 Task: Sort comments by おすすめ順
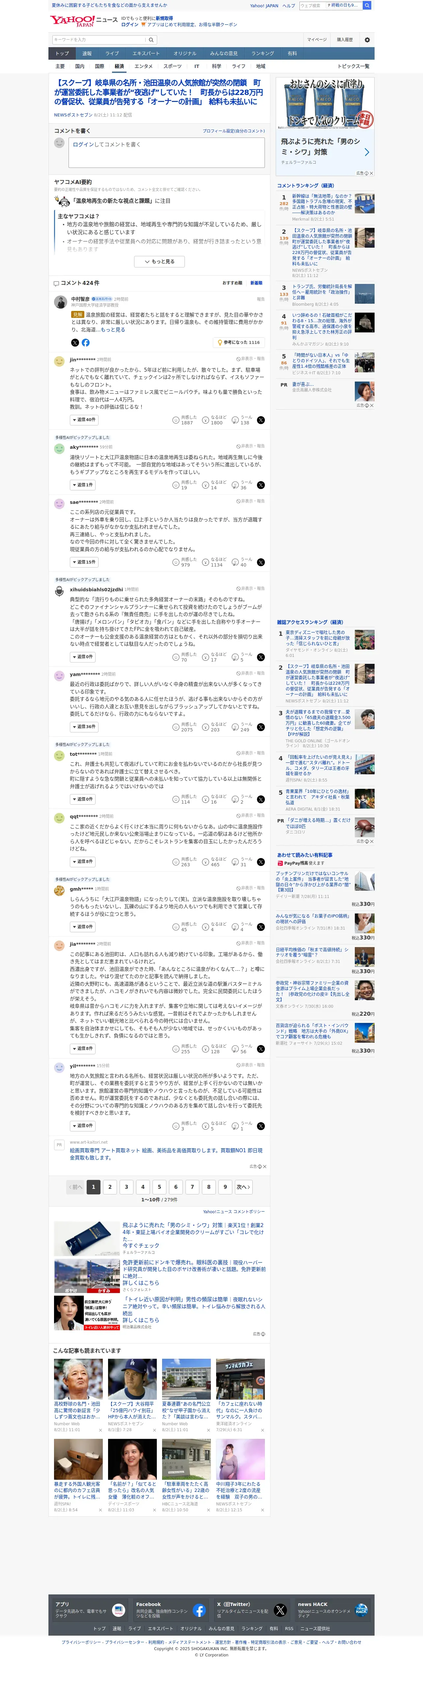coord(232,283)
